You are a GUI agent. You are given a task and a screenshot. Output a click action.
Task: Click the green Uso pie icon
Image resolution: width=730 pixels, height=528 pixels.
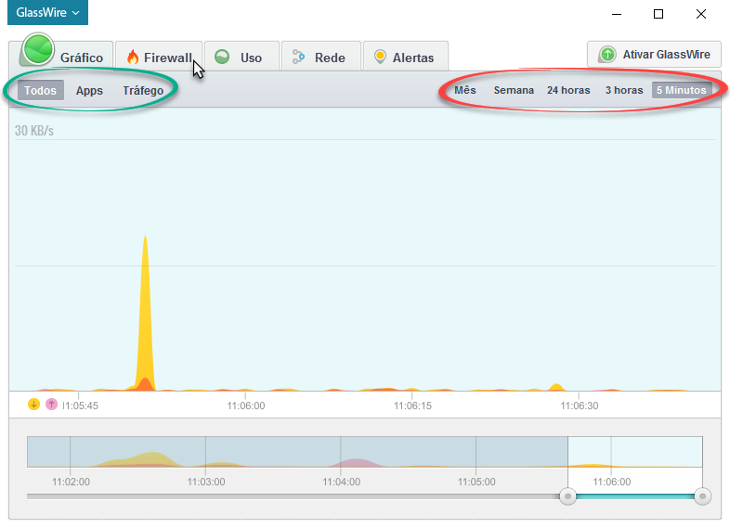pos(222,57)
